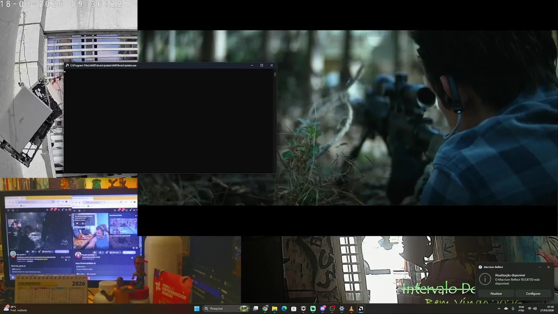558x314 pixels.
Task: Open the weather widget showing 26°C
Action: tap(15, 308)
